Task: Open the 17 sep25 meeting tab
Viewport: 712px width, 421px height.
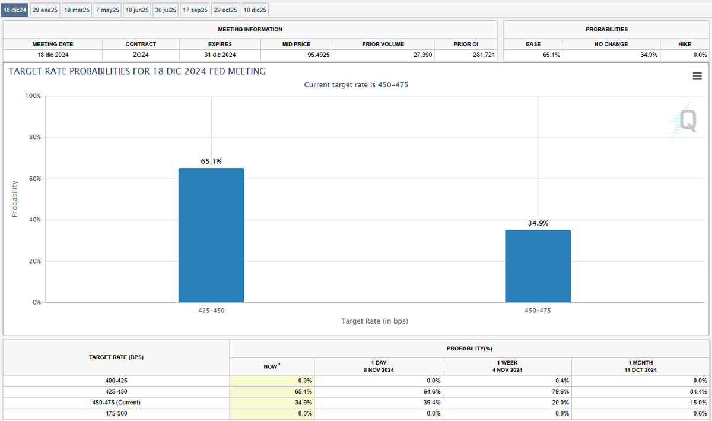Action: [195, 10]
